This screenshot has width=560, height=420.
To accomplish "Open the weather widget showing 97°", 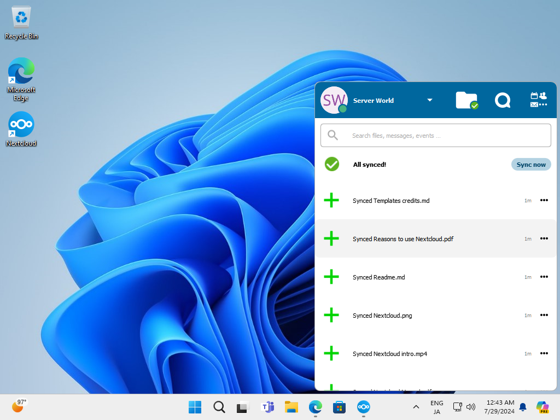I will click(19, 406).
